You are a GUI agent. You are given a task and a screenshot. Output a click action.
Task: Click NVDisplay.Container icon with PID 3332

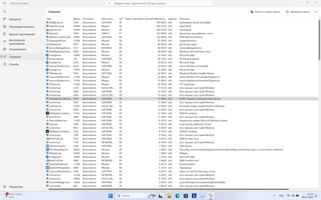tap(47, 132)
